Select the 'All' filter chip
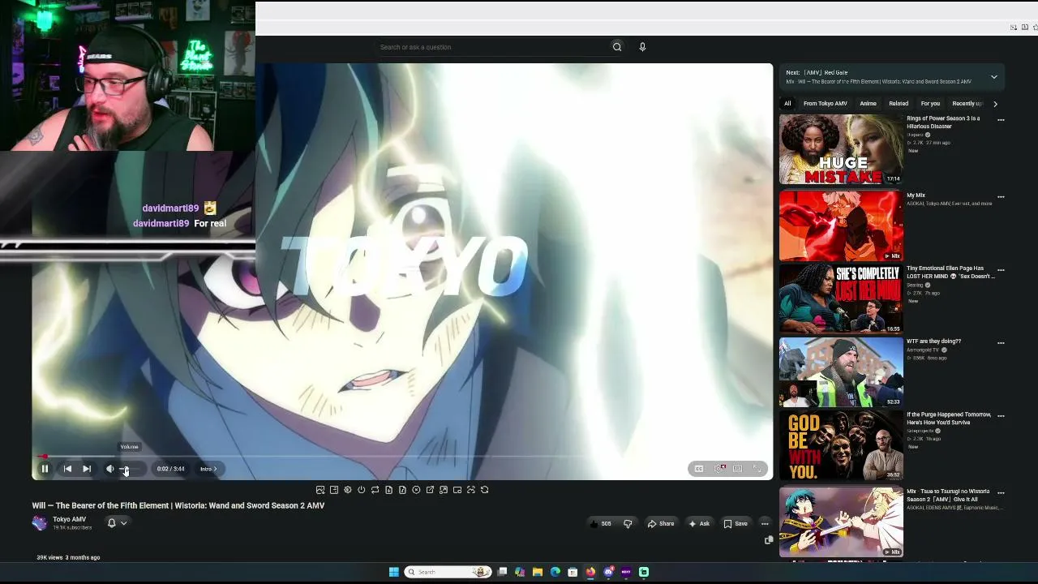The image size is (1038, 584). click(787, 104)
